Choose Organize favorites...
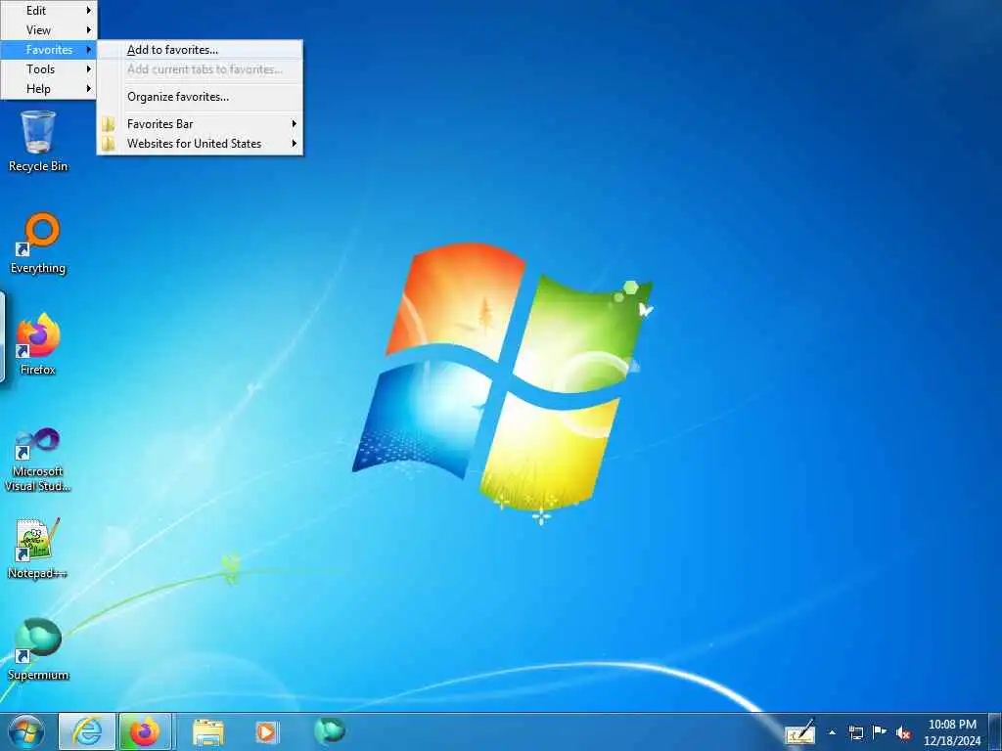The image size is (1002, 751). [200, 97]
